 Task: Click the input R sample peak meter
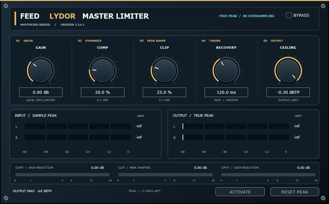[x=78, y=137]
